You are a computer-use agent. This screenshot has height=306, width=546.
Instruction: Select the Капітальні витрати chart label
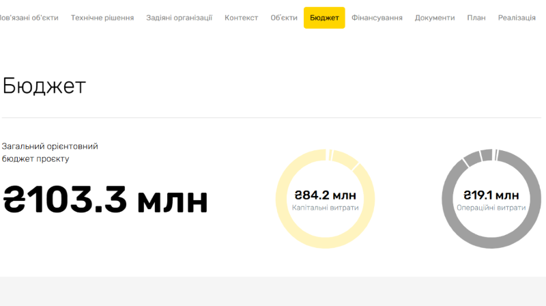coord(325,208)
